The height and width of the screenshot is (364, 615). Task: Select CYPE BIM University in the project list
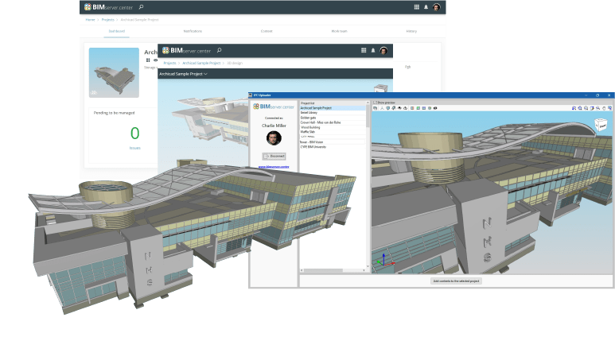pos(333,147)
